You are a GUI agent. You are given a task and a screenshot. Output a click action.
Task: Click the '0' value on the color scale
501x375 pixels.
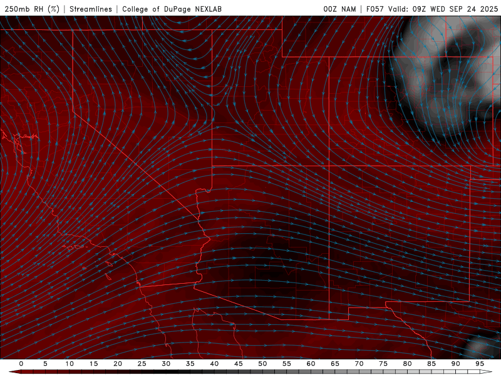(x=21, y=364)
